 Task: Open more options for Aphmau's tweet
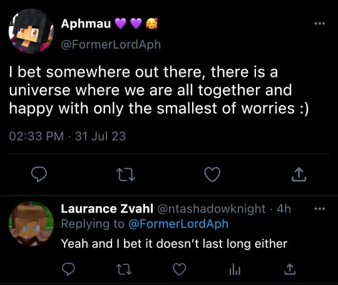coord(320,24)
